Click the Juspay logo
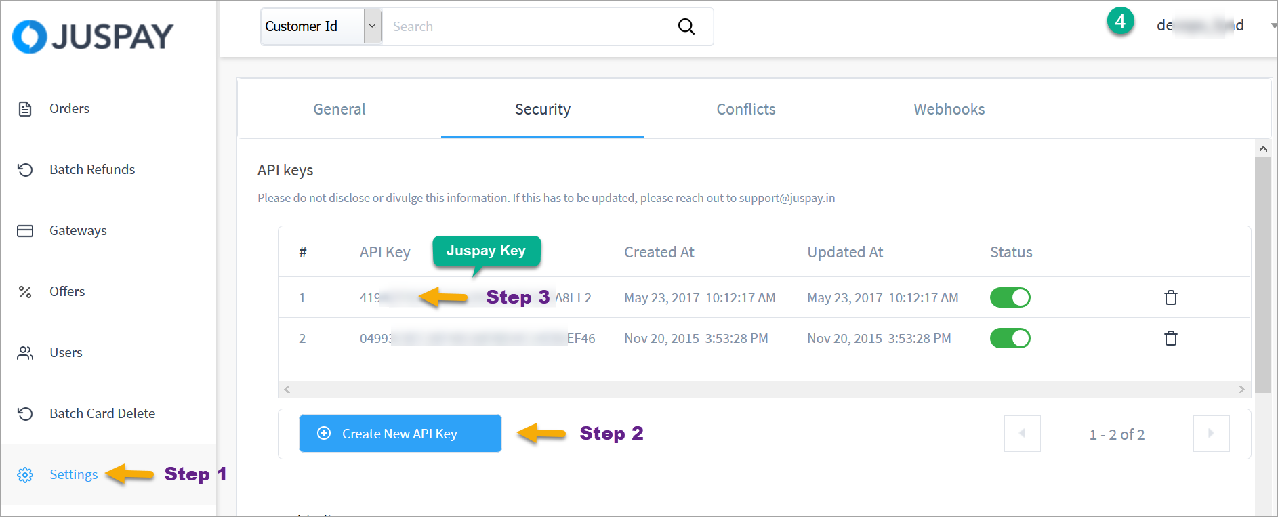The image size is (1278, 517). click(x=93, y=37)
